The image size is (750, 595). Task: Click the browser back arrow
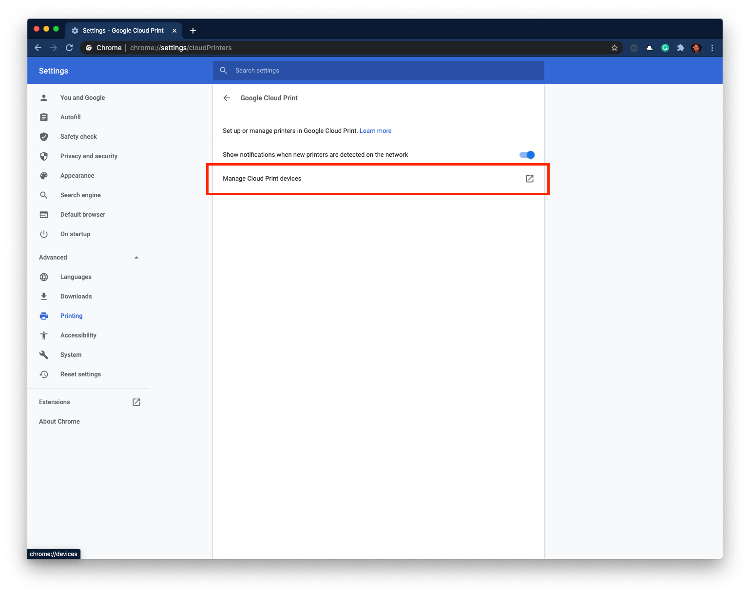[x=38, y=48]
